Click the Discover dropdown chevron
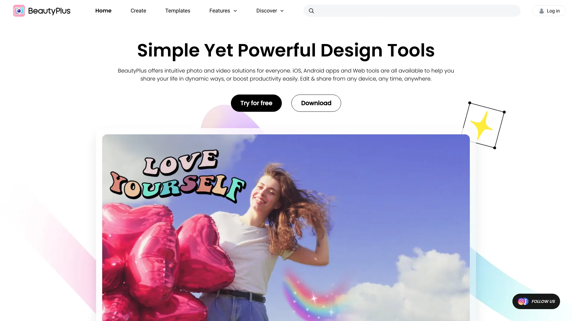The height and width of the screenshot is (321, 572). [x=282, y=11]
